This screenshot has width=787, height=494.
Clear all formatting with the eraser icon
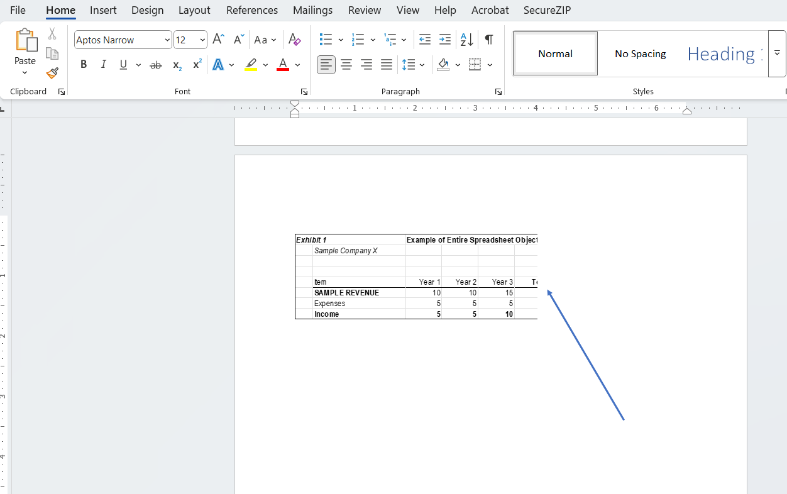pos(295,40)
